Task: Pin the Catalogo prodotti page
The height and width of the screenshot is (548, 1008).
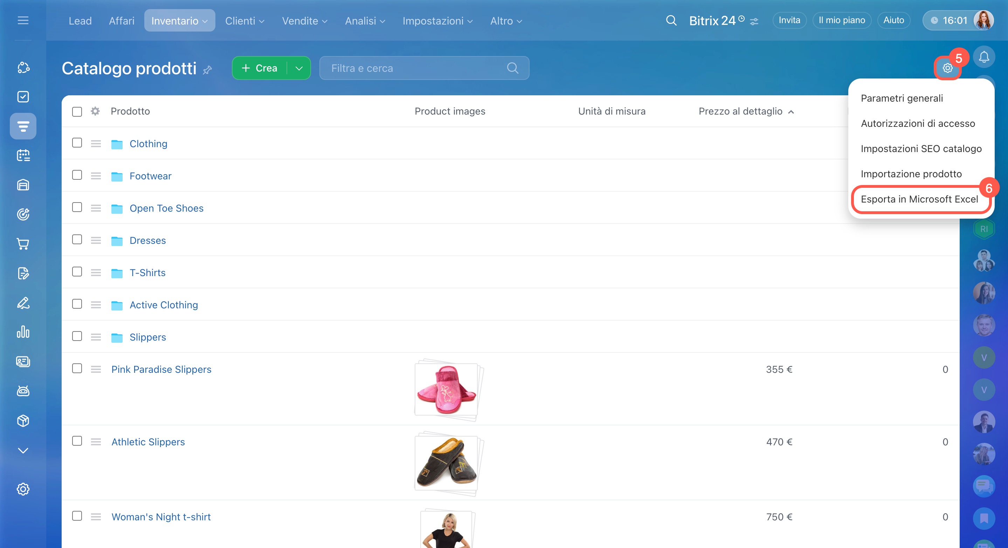Action: click(x=207, y=70)
